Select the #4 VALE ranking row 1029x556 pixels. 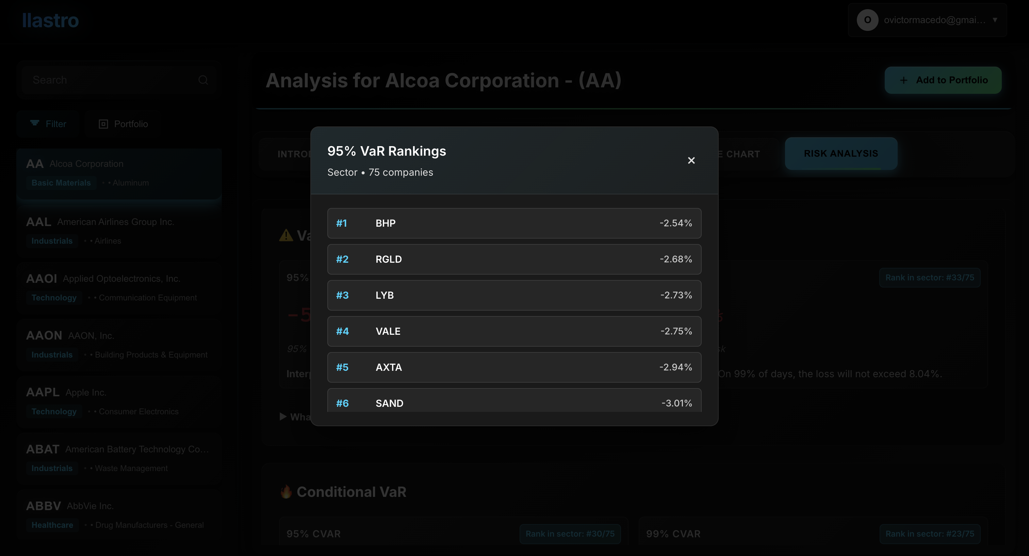[x=514, y=331]
